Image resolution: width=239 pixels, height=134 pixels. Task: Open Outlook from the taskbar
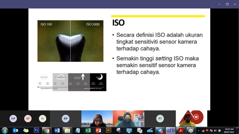tap(16, 130)
